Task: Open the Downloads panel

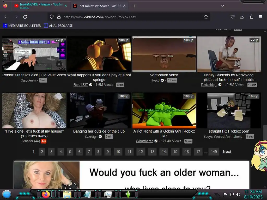Action: point(242,17)
